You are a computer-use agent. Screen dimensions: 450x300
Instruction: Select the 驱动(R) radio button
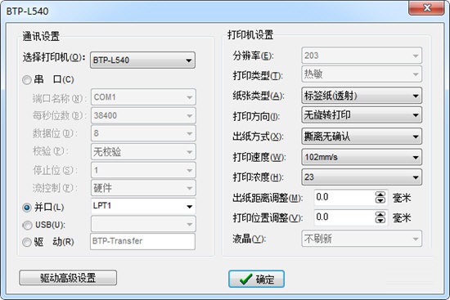(x=27, y=242)
